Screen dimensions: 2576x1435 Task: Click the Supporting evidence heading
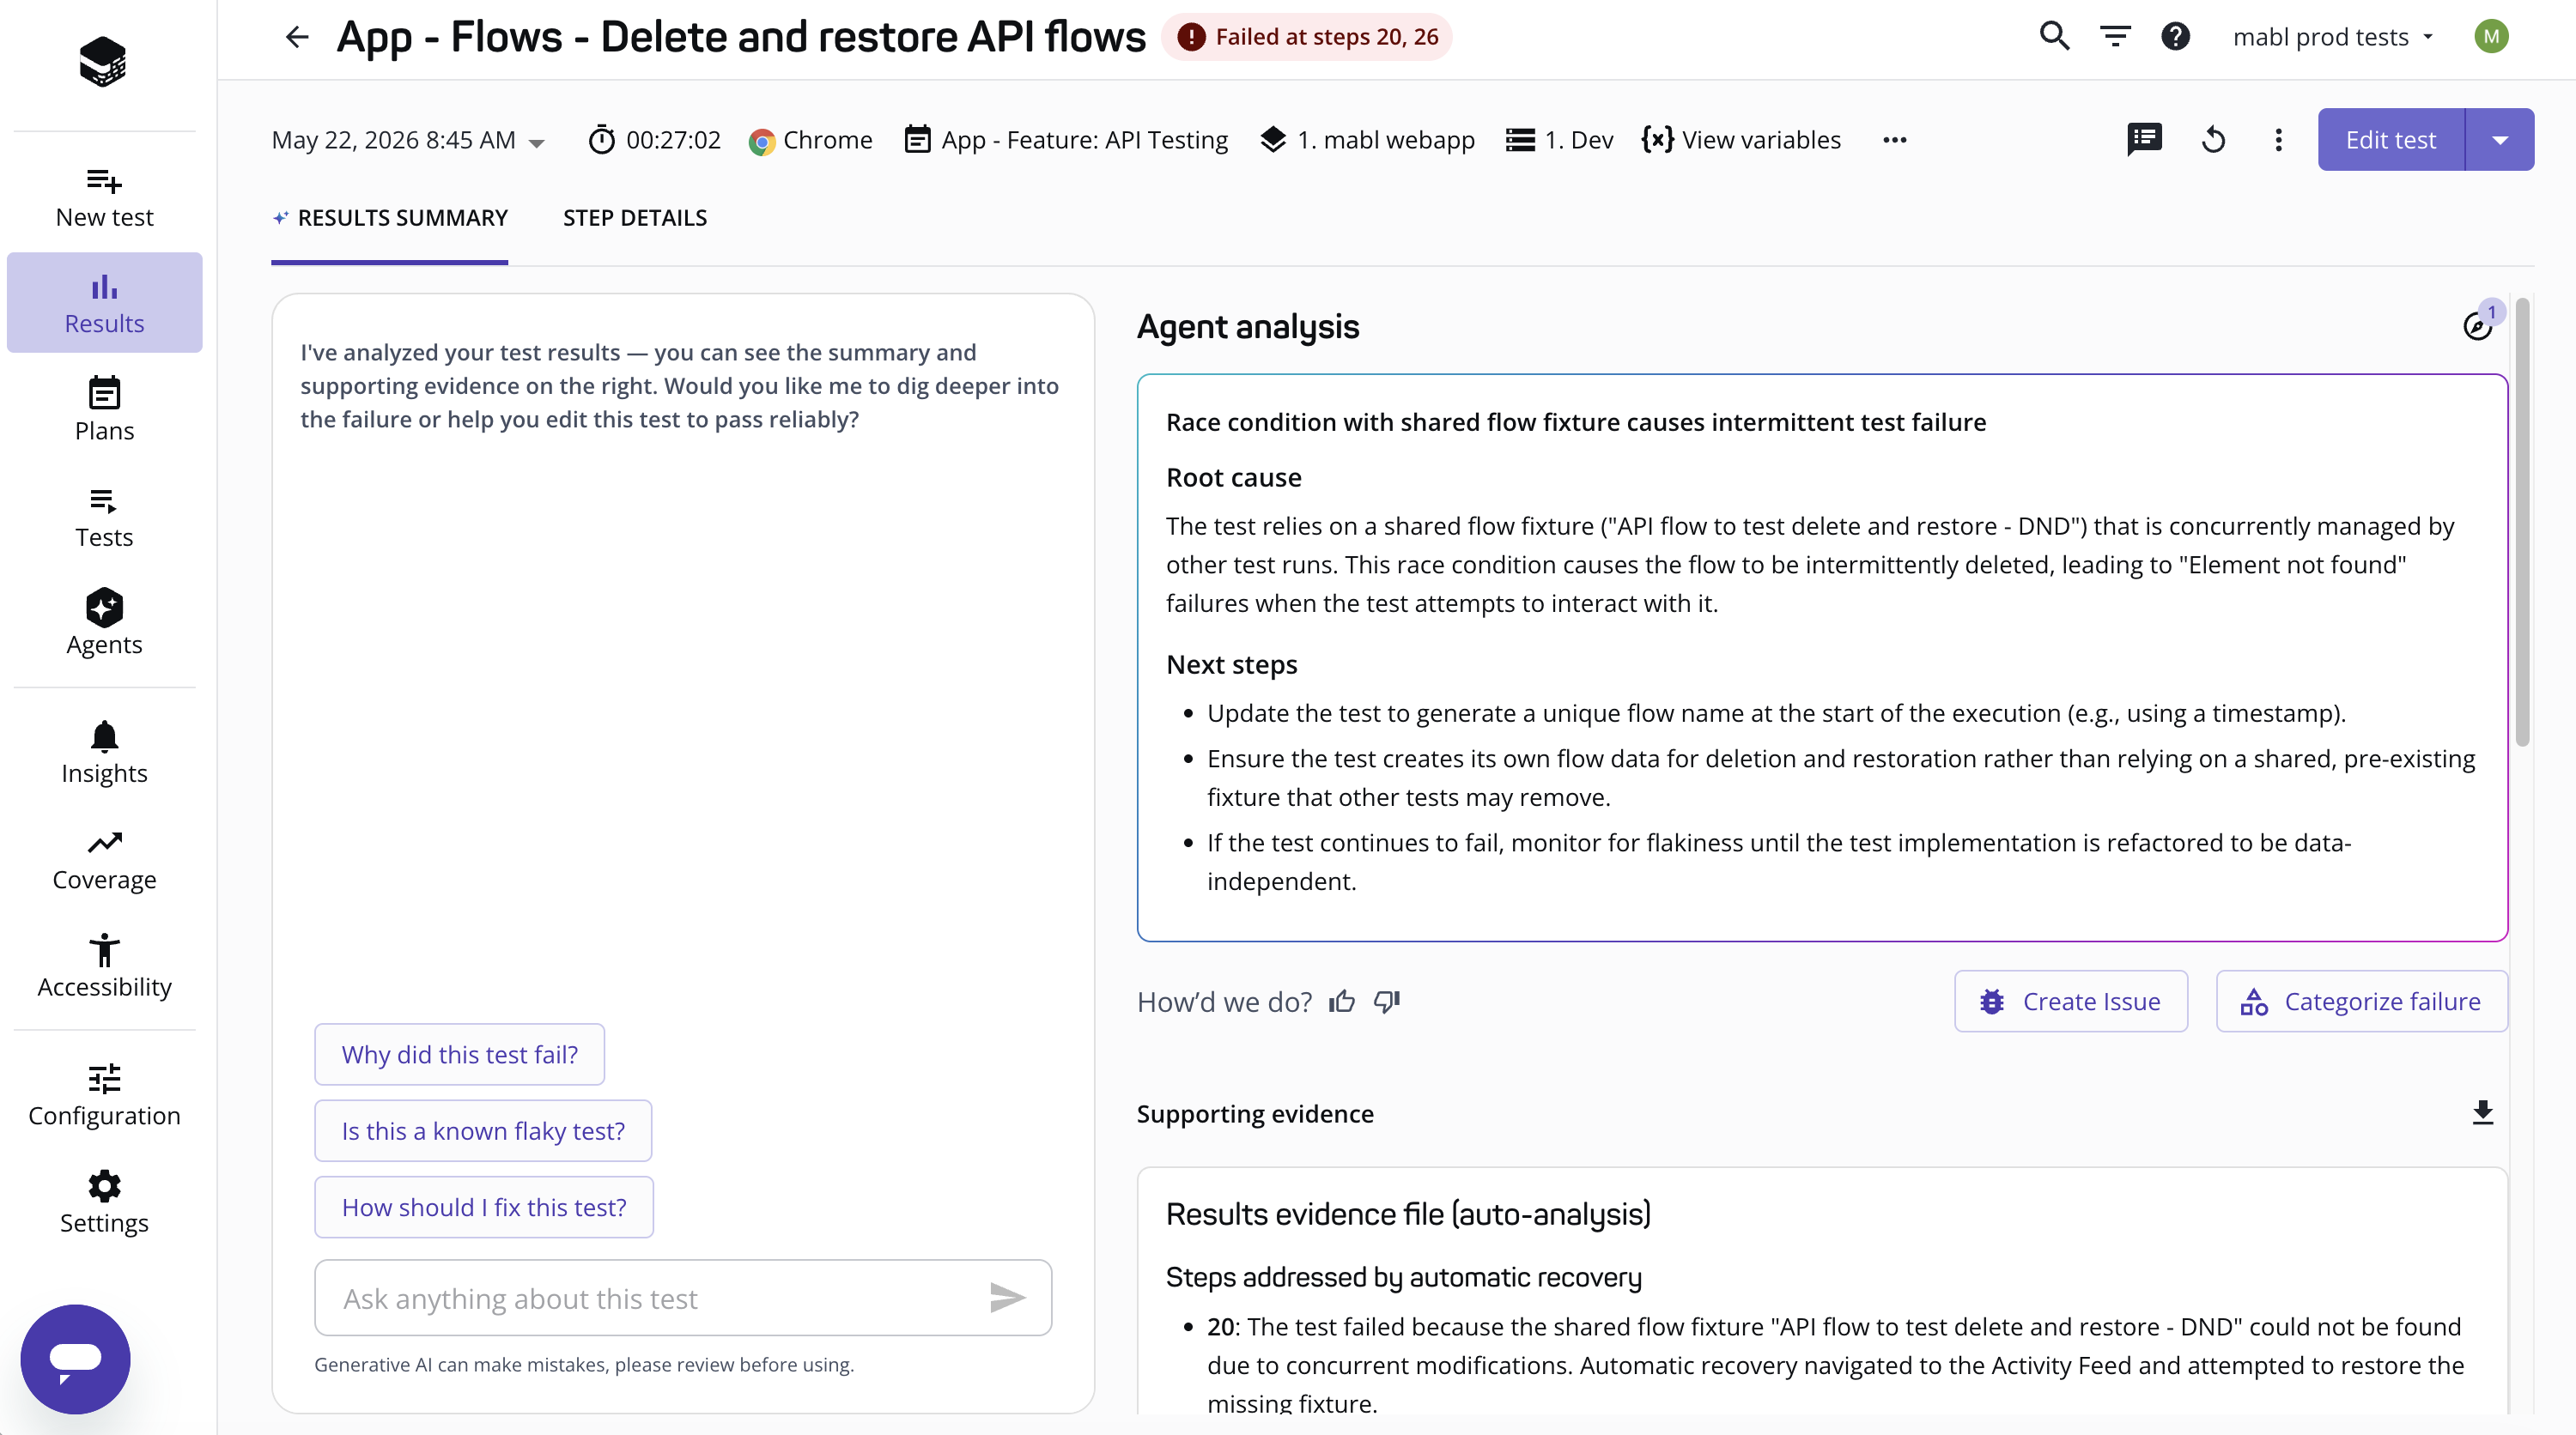(1255, 1113)
